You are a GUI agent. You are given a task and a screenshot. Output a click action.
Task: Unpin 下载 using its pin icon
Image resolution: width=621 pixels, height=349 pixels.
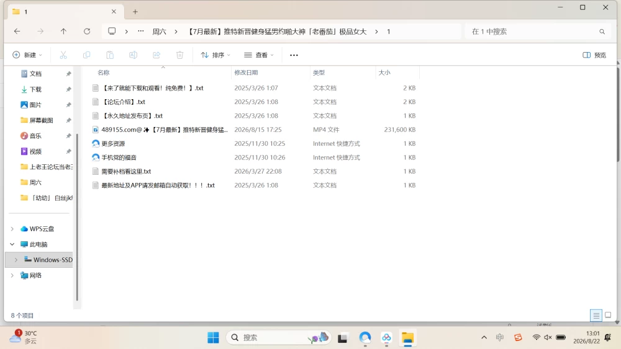click(68, 89)
